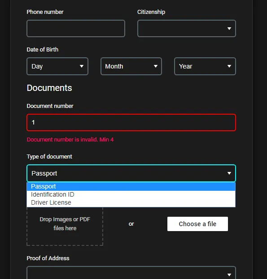Viewport: 267px width, 279px height.
Task: Select Driver License option
Action: click(x=131, y=202)
